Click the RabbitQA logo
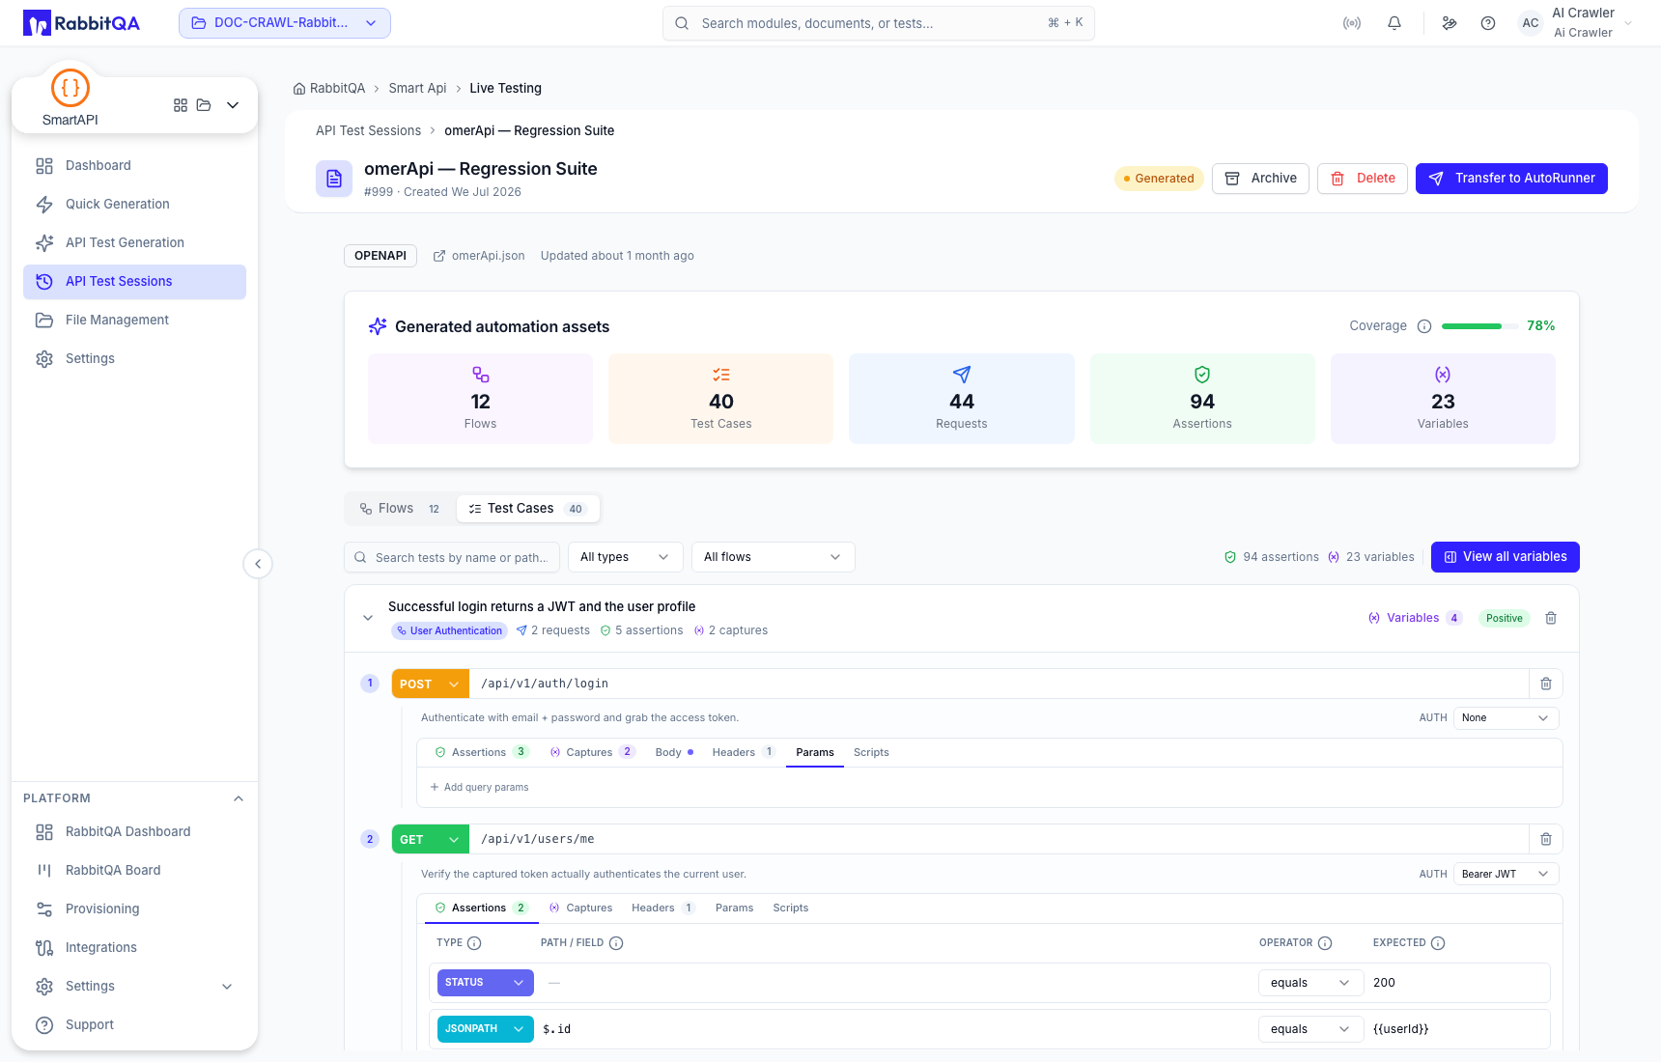1661x1062 pixels. (x=82, y=23)
